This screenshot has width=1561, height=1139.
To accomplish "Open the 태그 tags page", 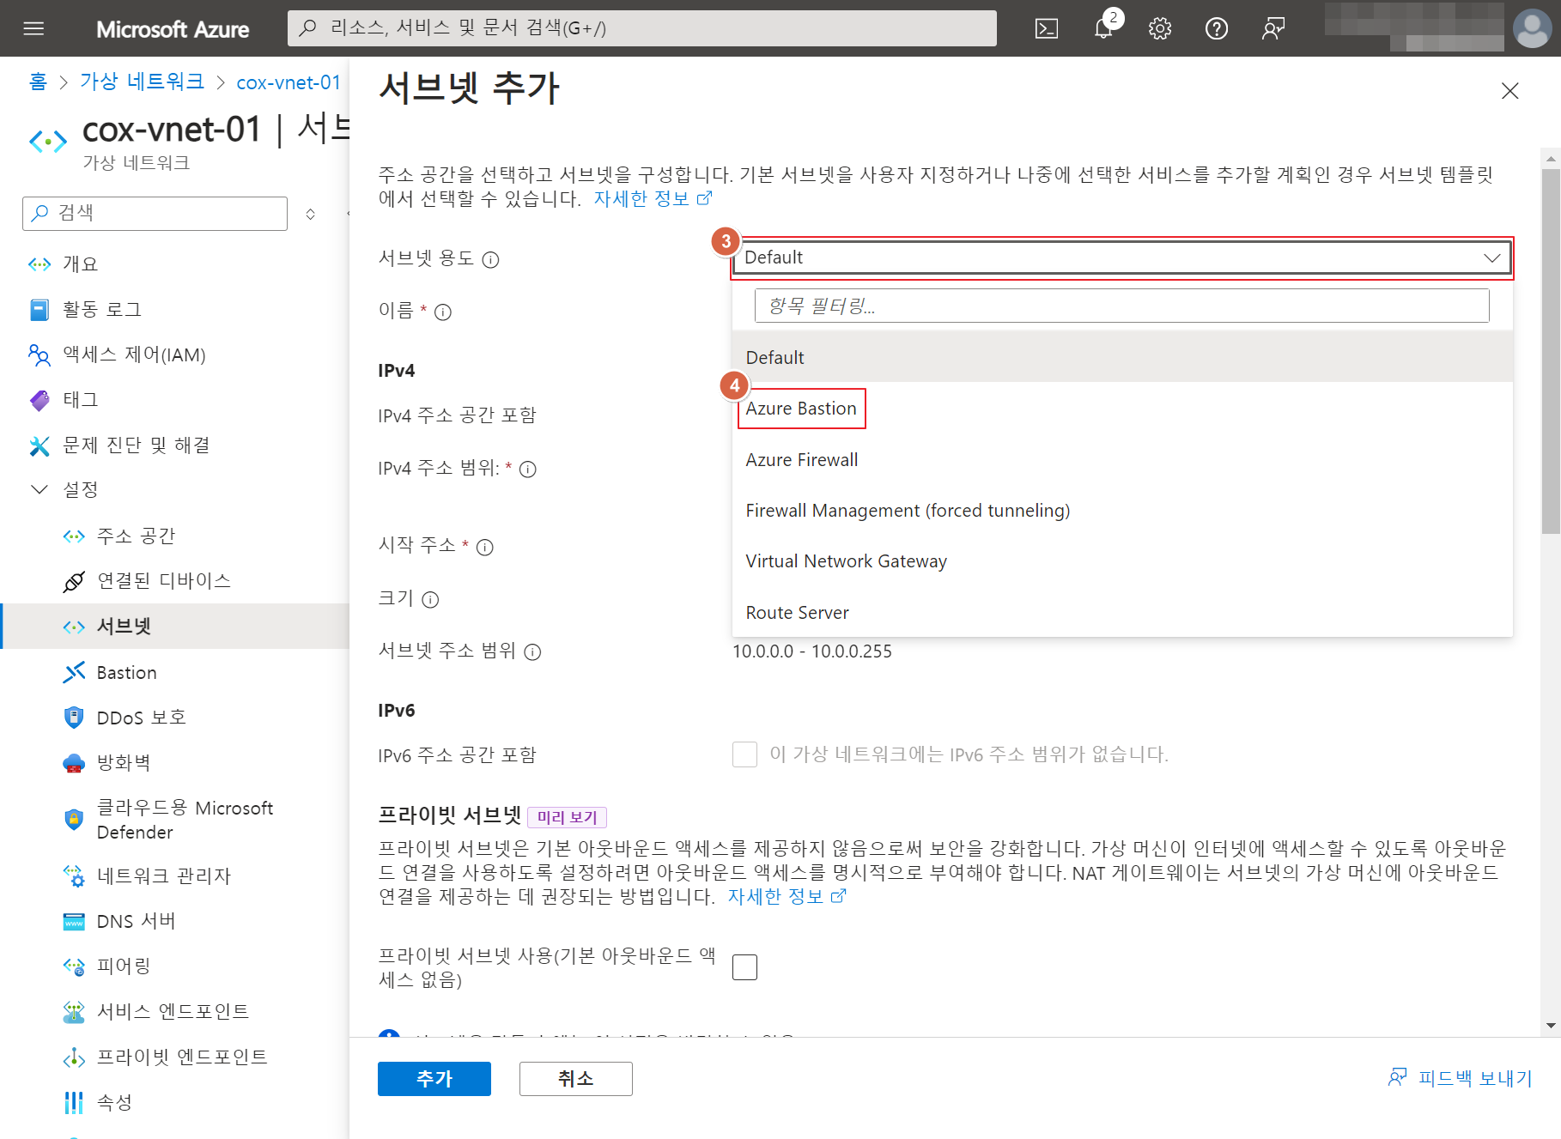I will 80,400.
